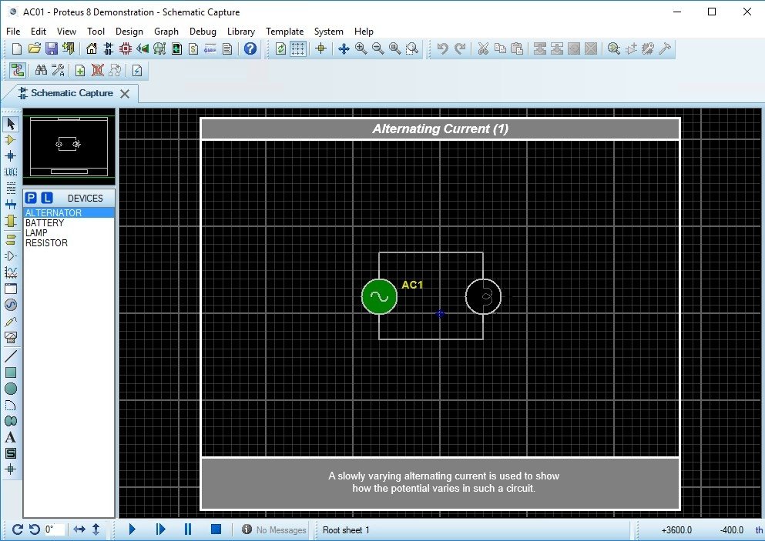Open PCB Layout red chip icon
This screenshot has width=765, height=541.
tap(126, 48)
